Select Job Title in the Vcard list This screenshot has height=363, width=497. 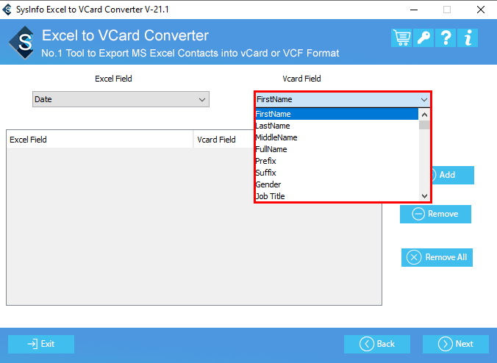coord(337,196)
